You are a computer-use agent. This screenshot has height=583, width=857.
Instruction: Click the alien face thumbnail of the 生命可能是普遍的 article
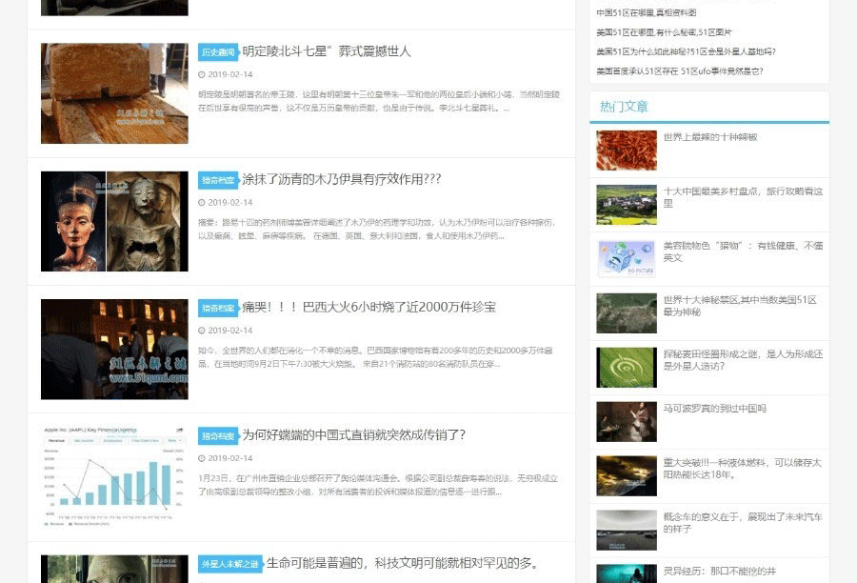(x=114, y=569)
